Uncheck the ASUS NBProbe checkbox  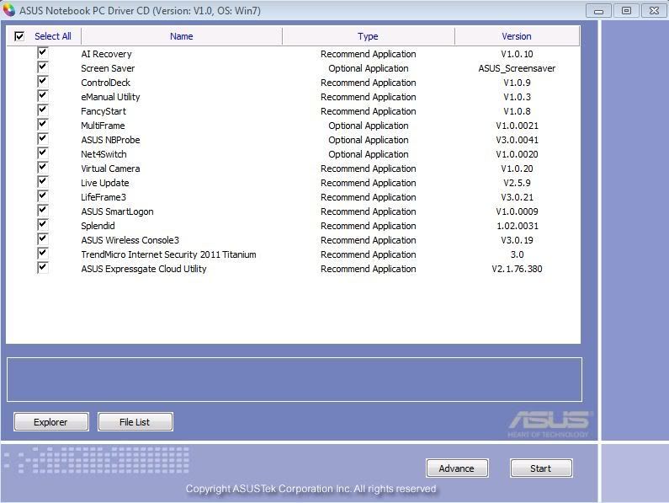coord(43,139)
